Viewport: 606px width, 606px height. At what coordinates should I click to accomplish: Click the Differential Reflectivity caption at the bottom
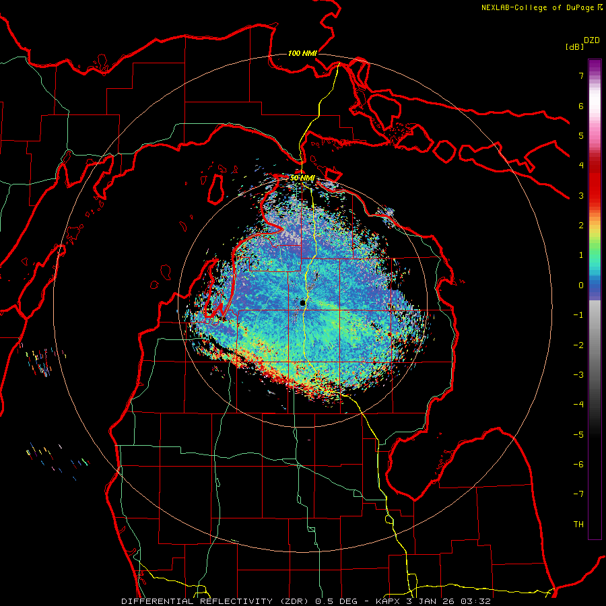coord(306,601)
